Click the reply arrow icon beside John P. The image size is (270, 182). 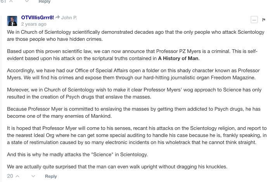tap(57, 17)
